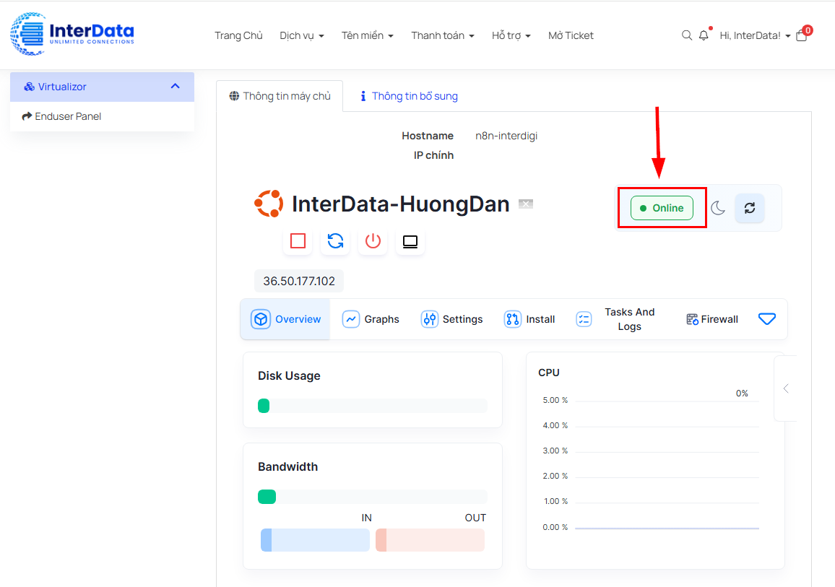
Task: Click the red Power off icon
Action: tap(373, 241)
